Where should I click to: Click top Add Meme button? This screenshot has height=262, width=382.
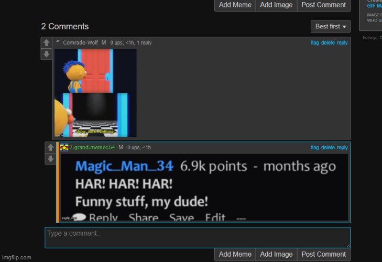tap(235, 5)
